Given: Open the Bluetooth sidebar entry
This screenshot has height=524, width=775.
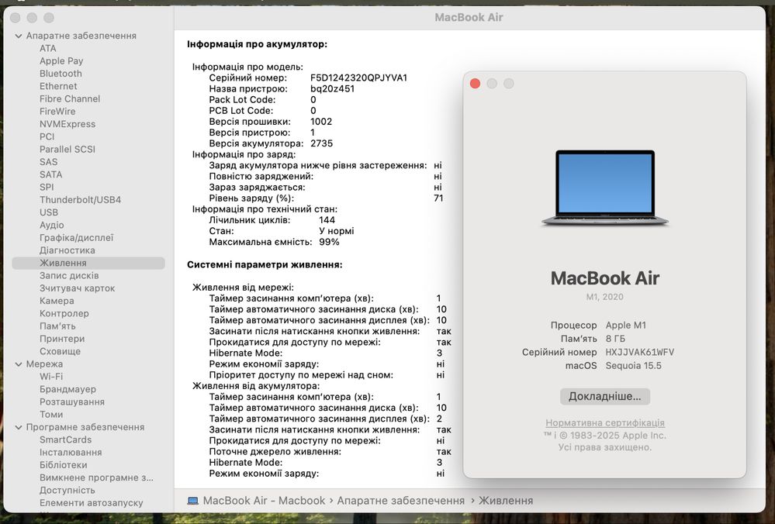Looking at the screenshot, I should (61, 74).
